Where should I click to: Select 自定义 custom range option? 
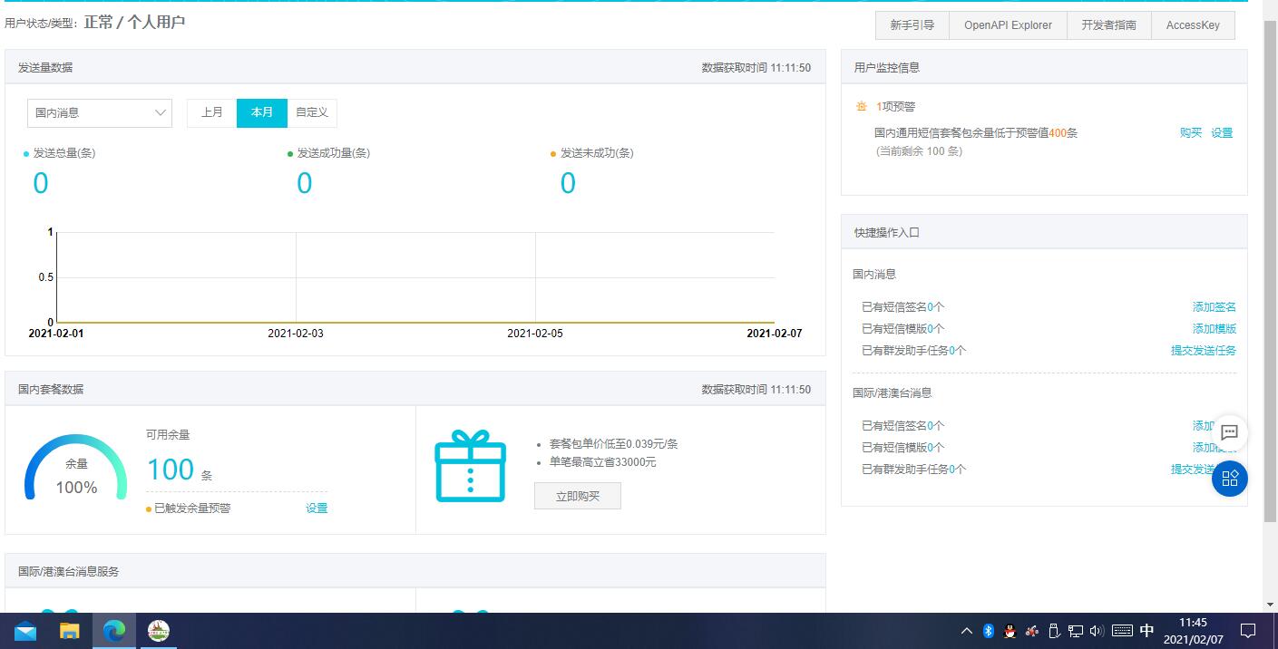(x=312, y=112)
